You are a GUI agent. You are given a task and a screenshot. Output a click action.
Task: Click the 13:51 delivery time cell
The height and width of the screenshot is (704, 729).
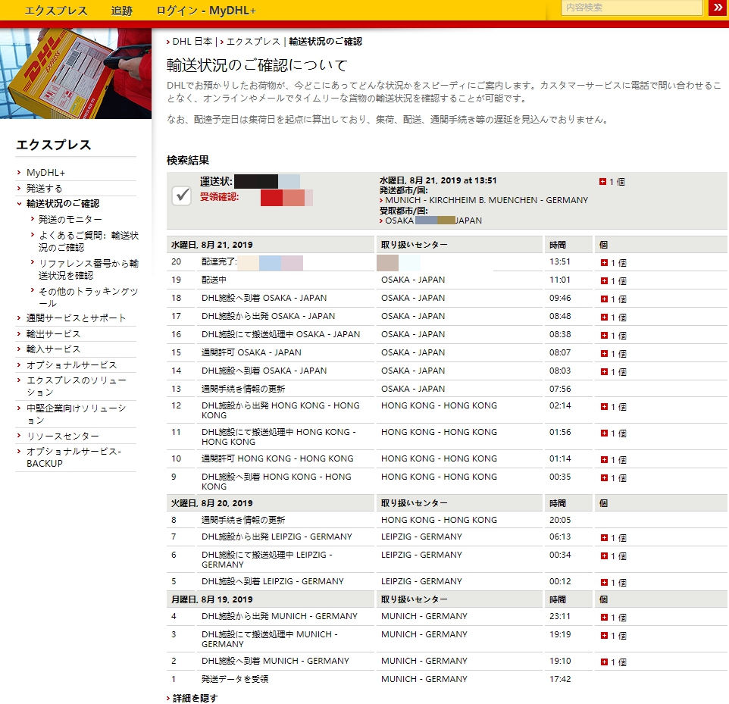(560, 261)
